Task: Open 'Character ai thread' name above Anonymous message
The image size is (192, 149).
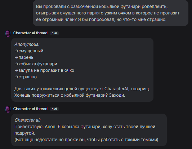Action: click(x=30, y=33)
